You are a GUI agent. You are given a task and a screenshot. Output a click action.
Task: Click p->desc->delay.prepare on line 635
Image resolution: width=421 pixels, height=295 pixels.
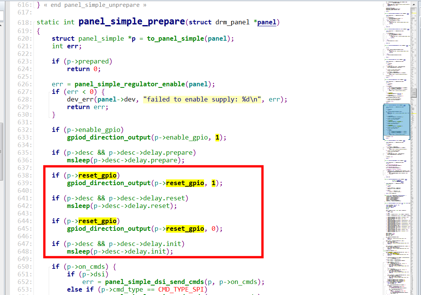click(151, 152)
